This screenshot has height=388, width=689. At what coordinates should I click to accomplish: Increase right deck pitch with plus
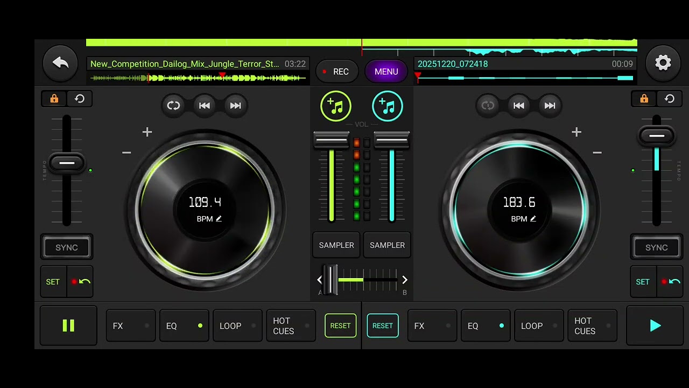(576, 132)
